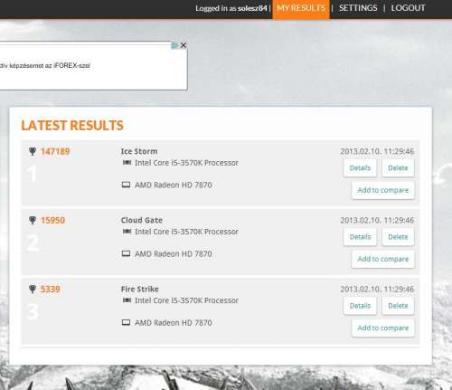Click the LATEST RESULTS heading
Viewport: 452px width, 390px height.
(72, 126)
